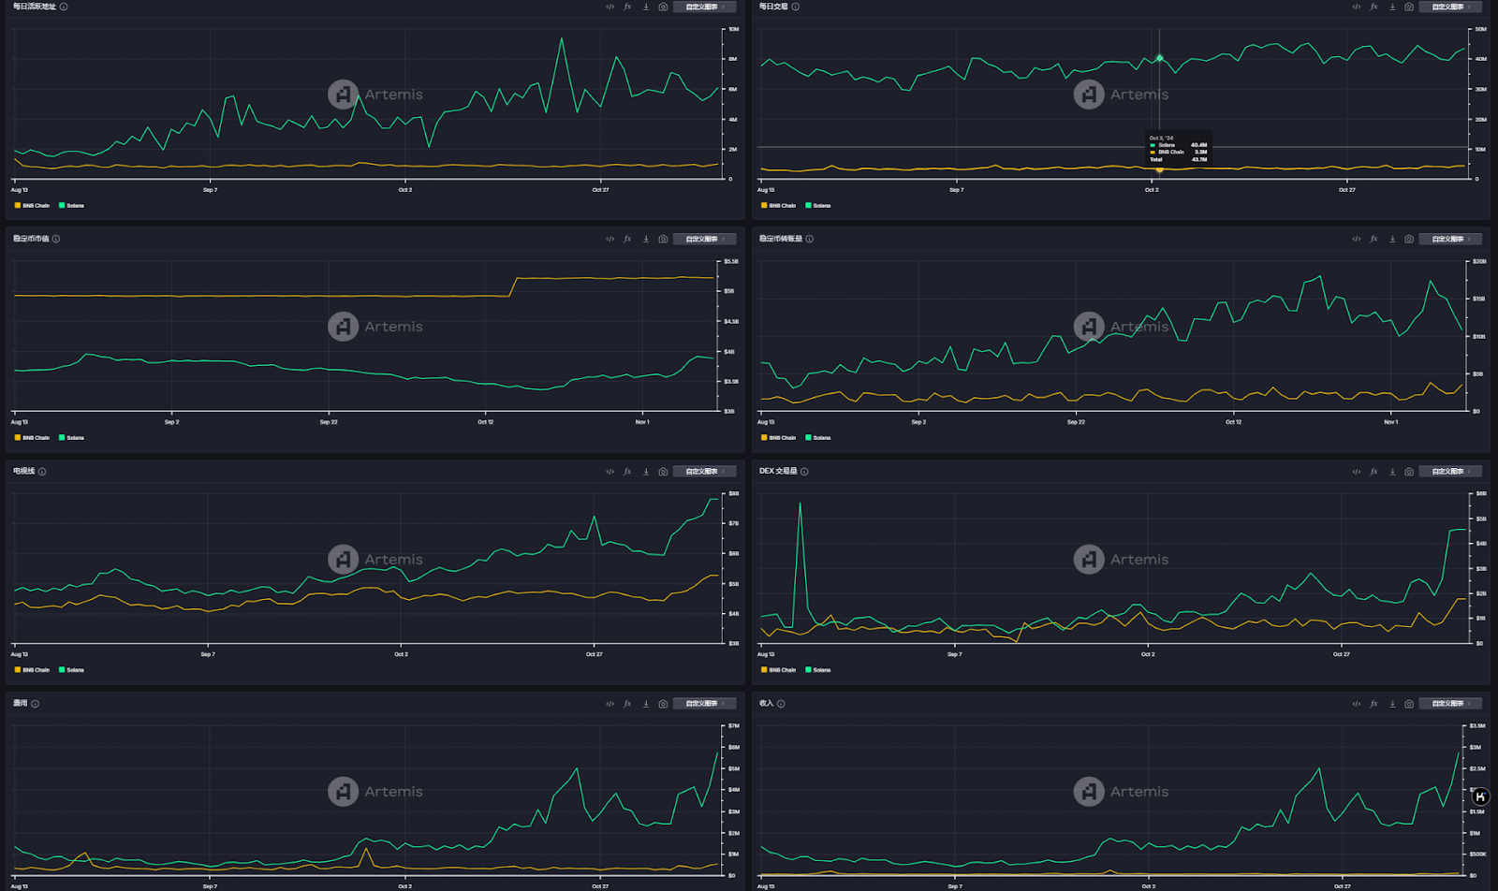Hide BNB Chain series in DEX 交易量 legend
The height and width of the screenshot is (891, 1498).
(778, 670)
